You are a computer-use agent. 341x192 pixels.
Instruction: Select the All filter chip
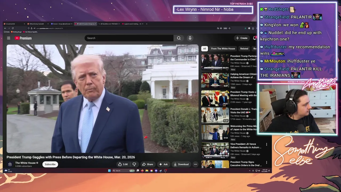pos(204,49)
